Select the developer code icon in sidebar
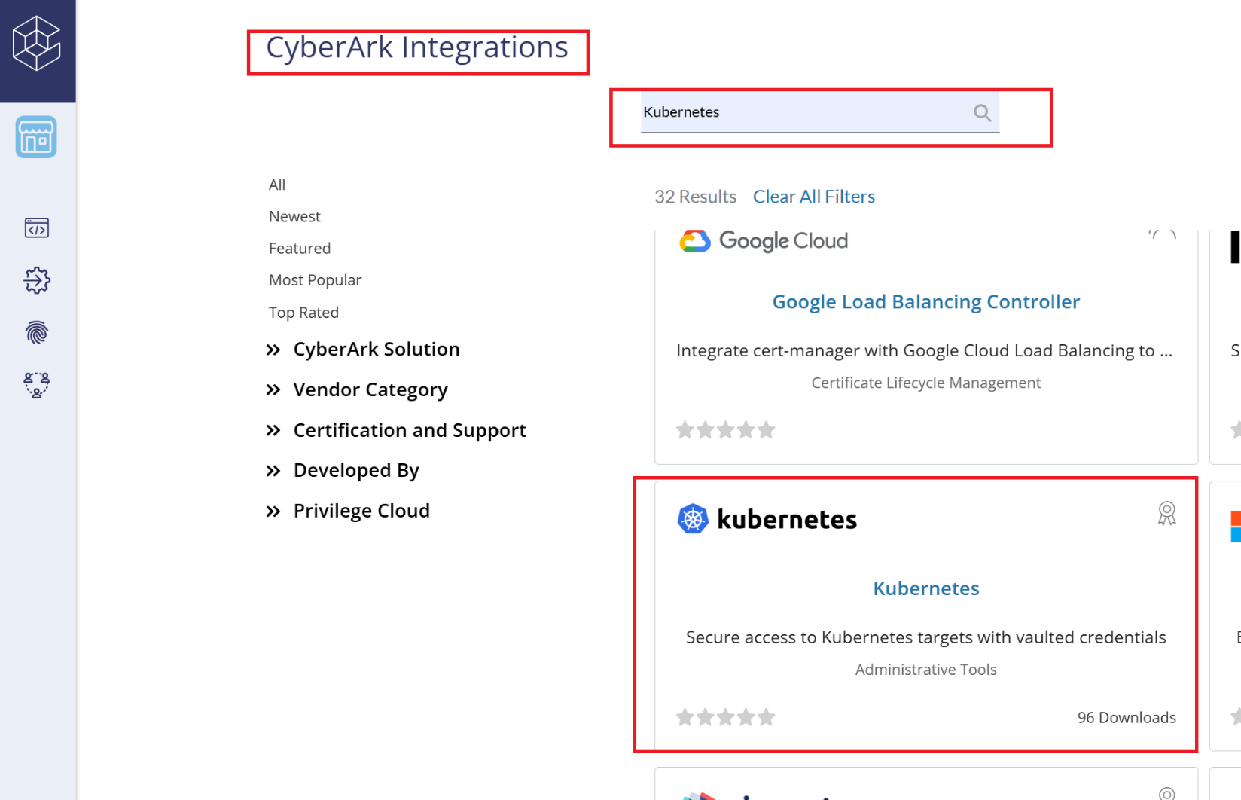Image resolution: width=1241 pixels, height=800 pixels. 36,227
